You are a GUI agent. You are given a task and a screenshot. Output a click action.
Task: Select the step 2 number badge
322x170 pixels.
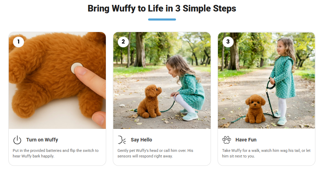pyautogui.click(x=123, y=42)
